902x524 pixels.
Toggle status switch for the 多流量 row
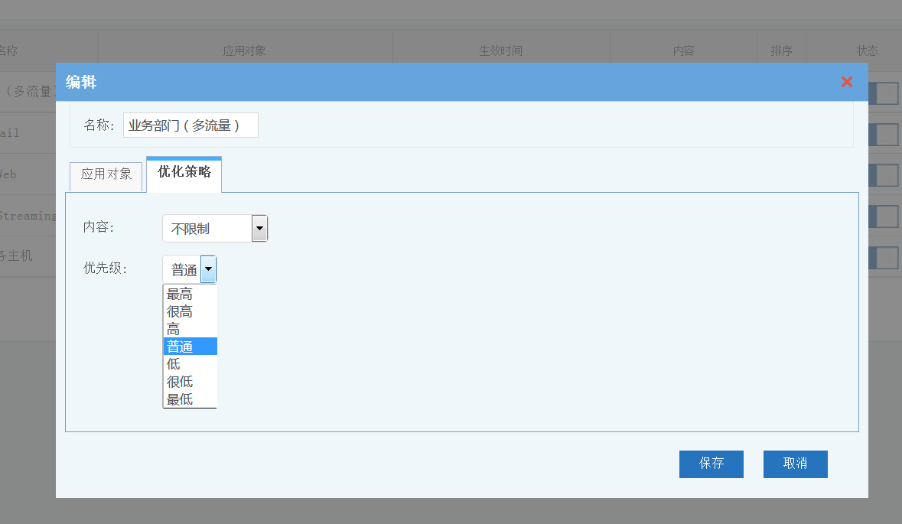(x=884, y=93)
